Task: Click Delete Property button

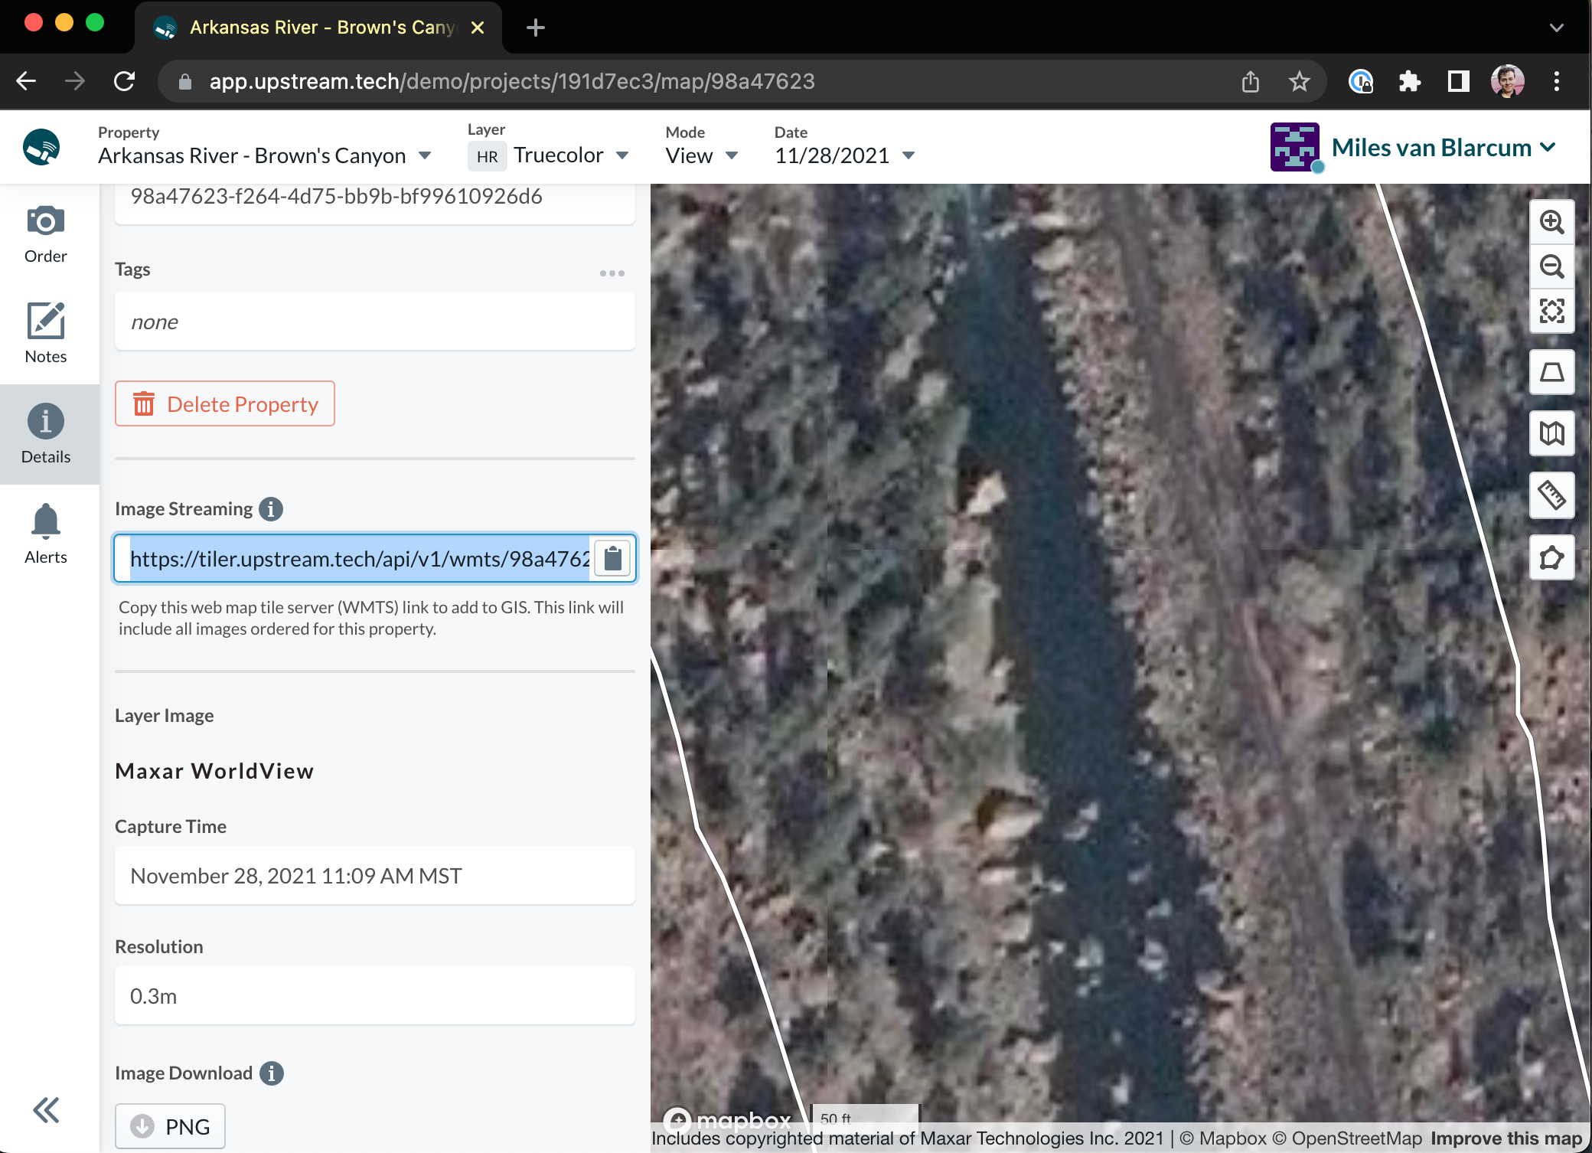Action: (x=225, y=403)
